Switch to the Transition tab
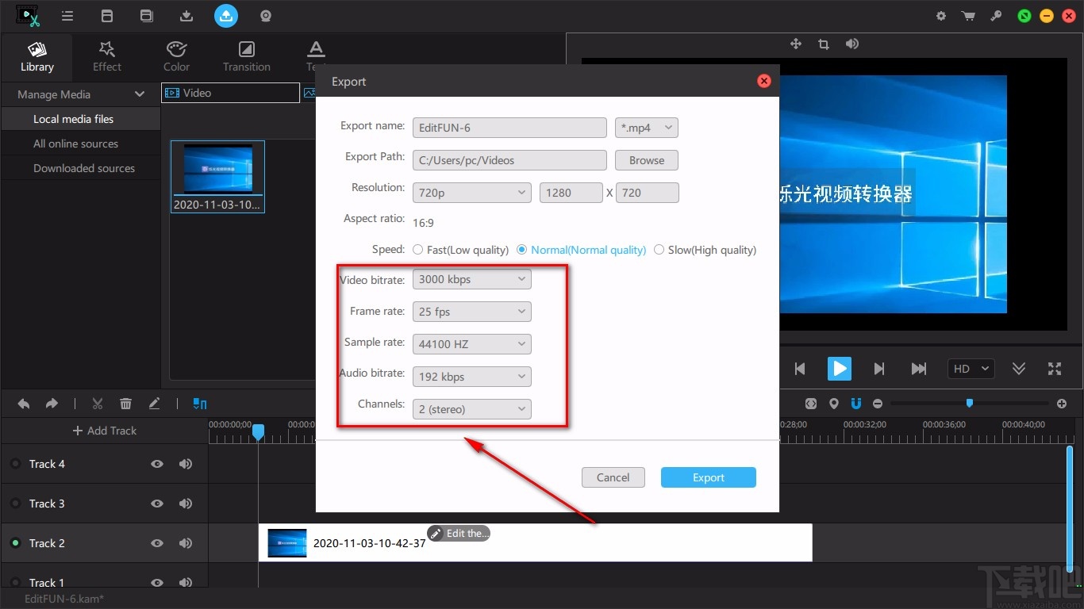Viewport: 1084px width, 609px height. pos(247,56)
